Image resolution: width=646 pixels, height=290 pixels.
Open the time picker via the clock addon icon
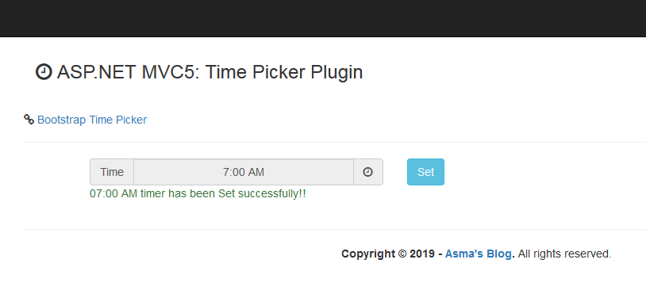tap(368, 172)
